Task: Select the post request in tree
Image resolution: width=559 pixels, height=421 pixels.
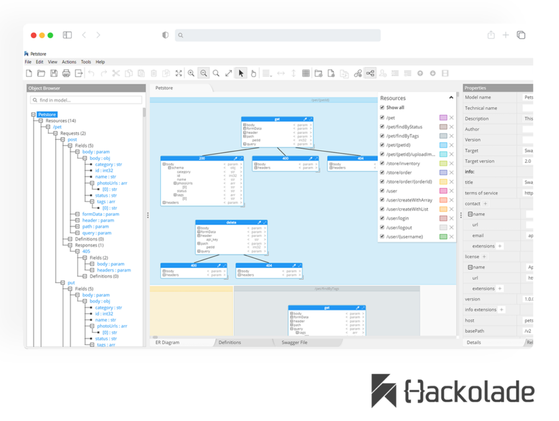Action: click(72, 140)
